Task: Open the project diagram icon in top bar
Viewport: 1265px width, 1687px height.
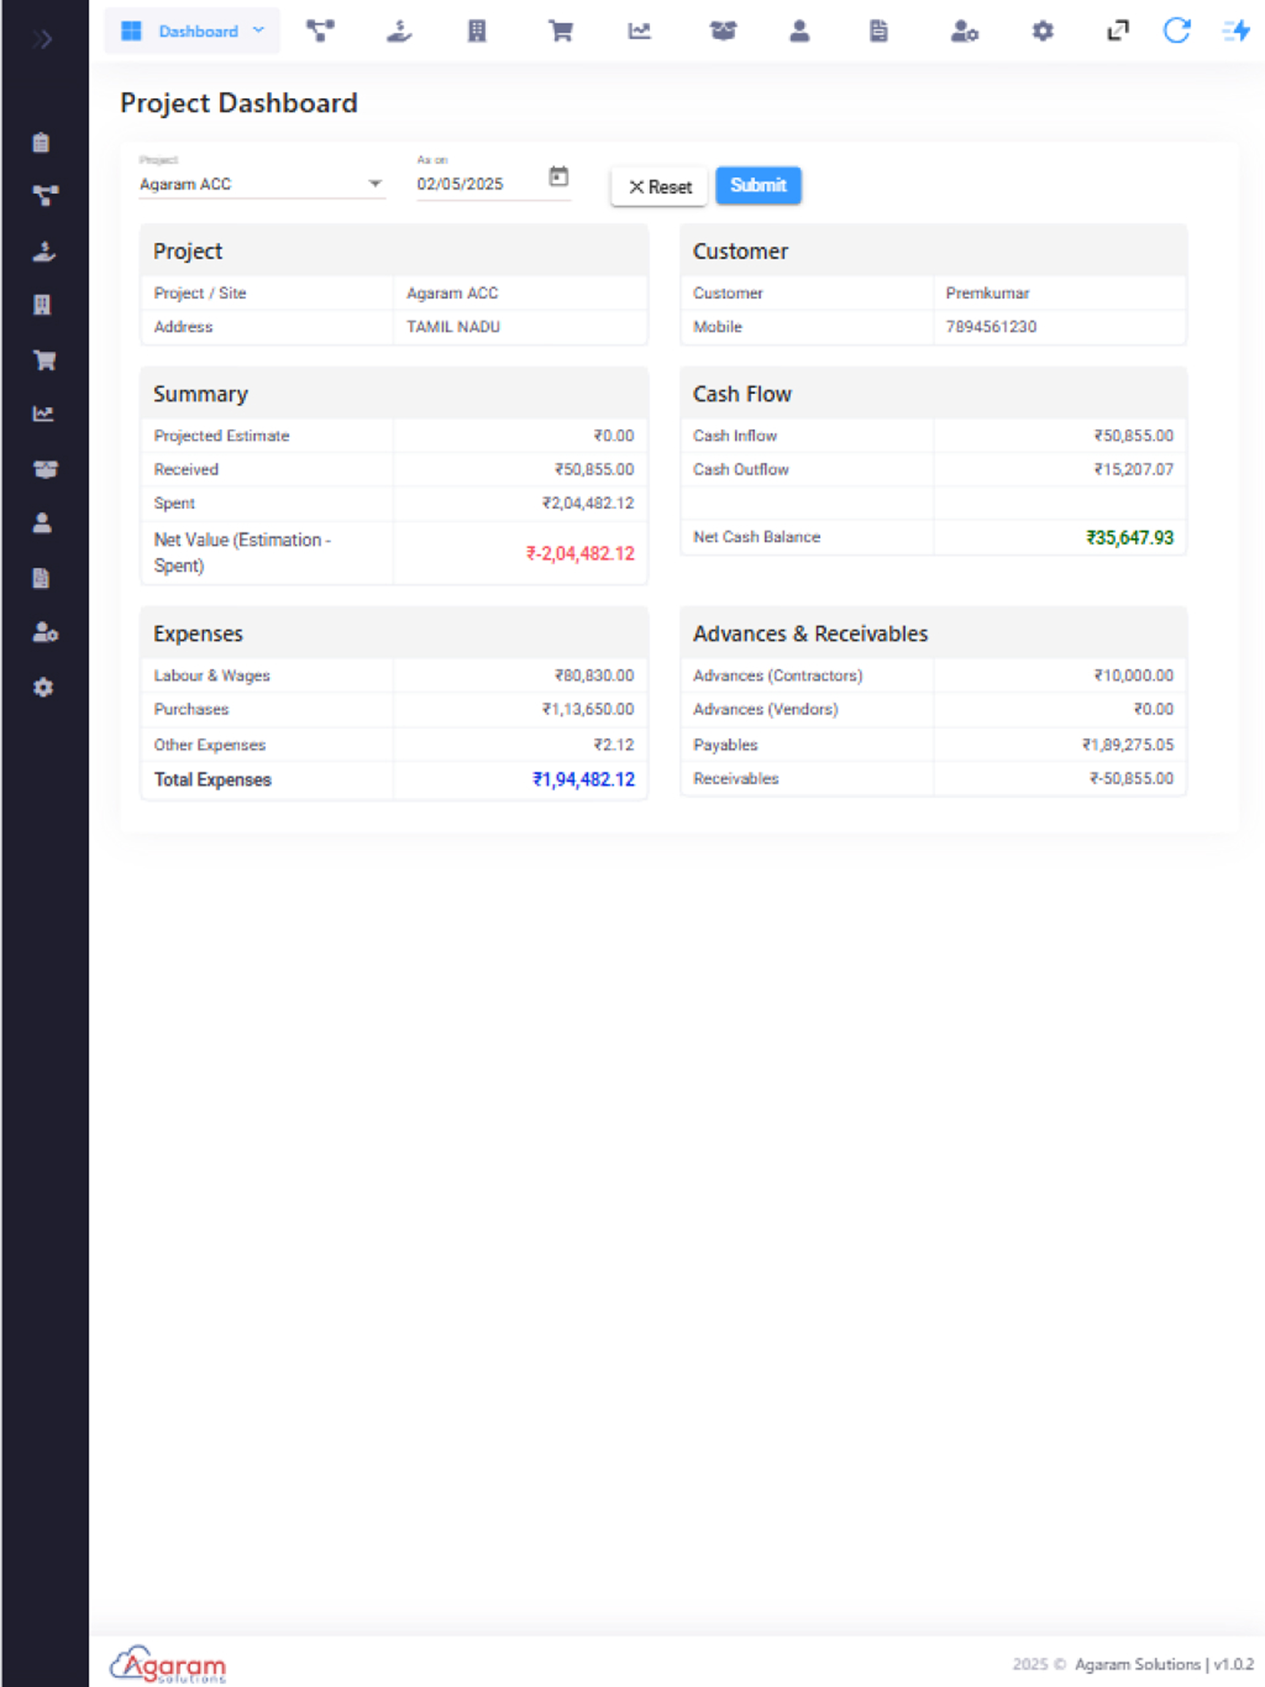Action: (x=321, y=31)
